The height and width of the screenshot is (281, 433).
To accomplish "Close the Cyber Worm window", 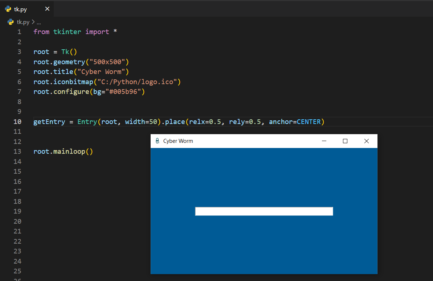I will 367,141.
